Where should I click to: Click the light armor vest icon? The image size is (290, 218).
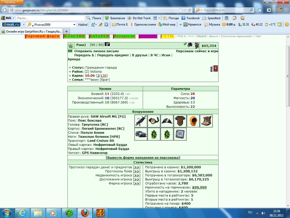click(180, 121)
